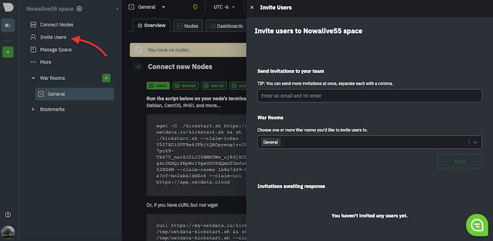Expand the Bookmarks section

(x=33, y=109)
